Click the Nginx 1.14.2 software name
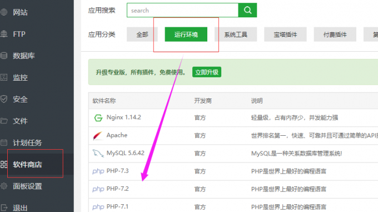Viewport: 378px width, 212px height. (123, 117)
